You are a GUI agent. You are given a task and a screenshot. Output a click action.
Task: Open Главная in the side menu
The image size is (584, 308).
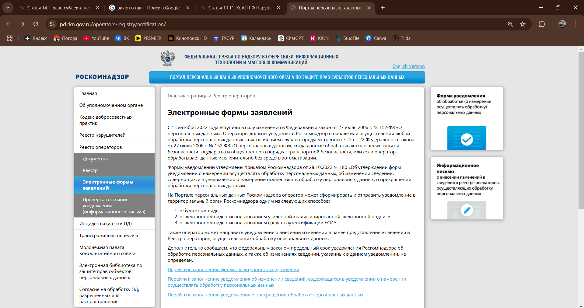pyautogui.click(x=114, y=93)
